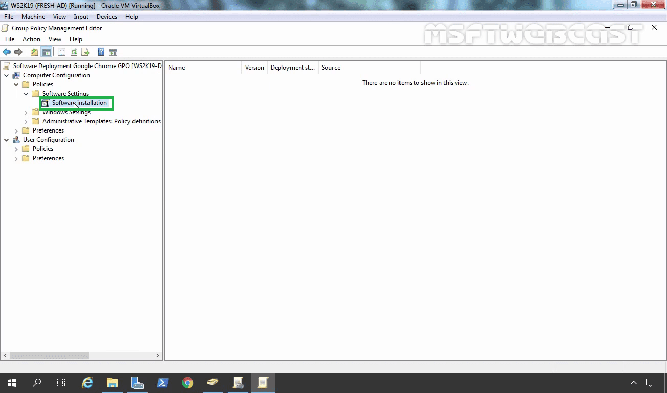Click the Source column header
667x393 pixels.
(x=369, y=68)
